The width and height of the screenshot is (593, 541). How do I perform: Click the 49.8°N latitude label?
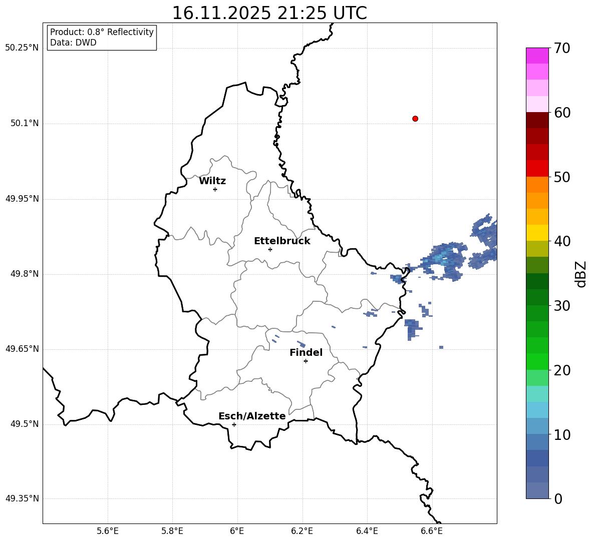[x=25, y=274]
